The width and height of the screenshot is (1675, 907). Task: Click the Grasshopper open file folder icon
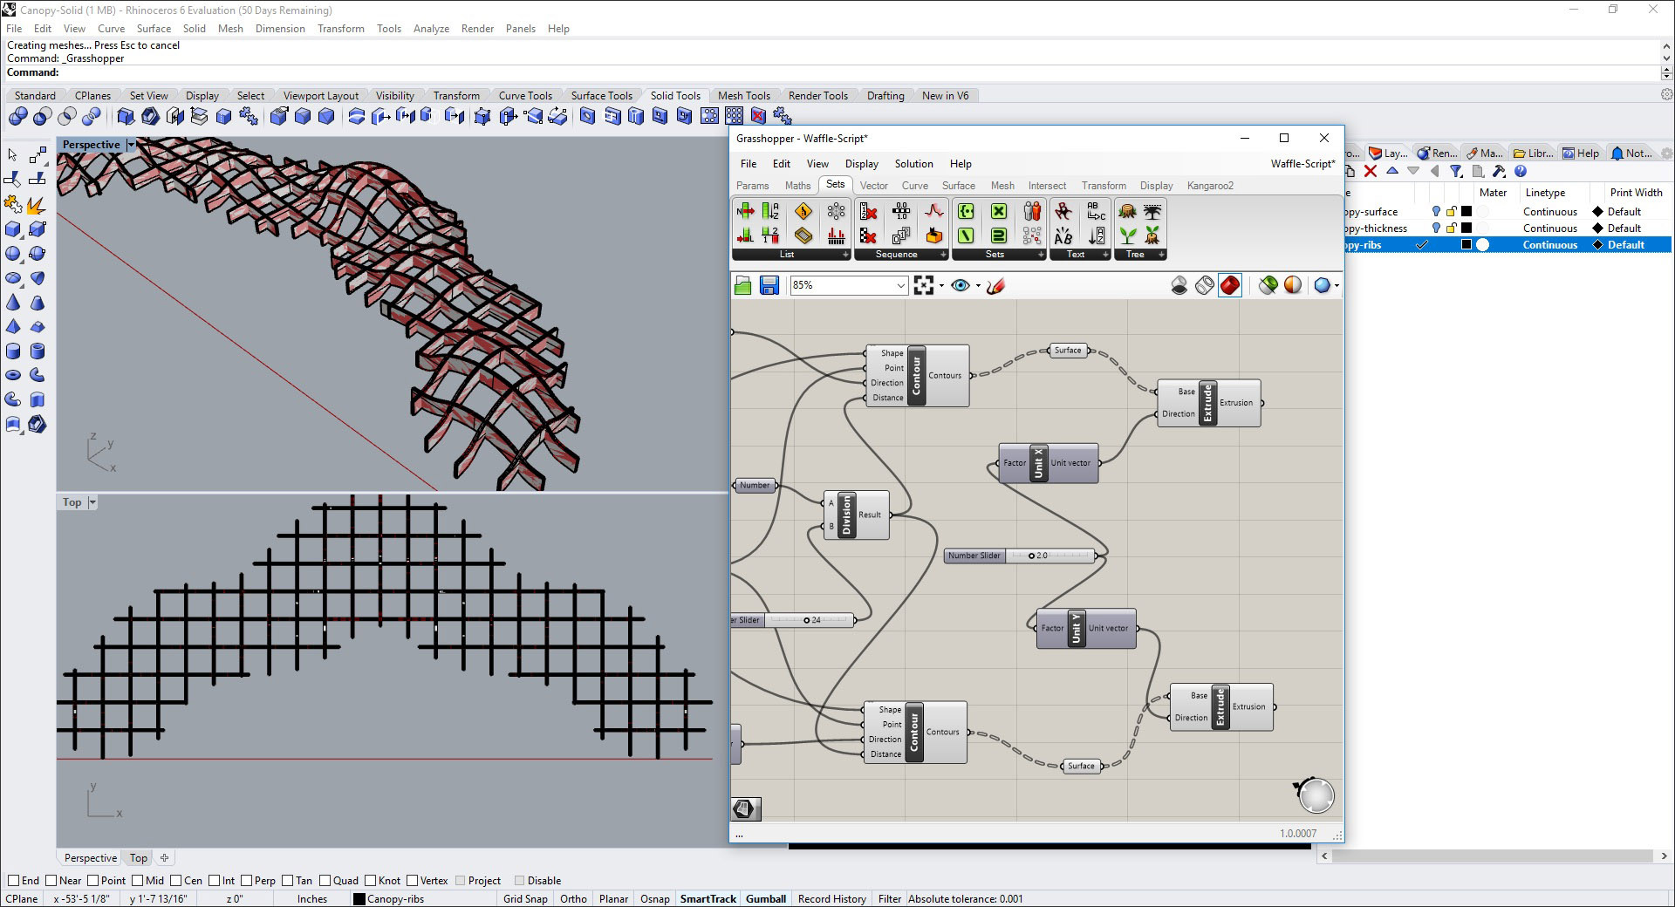tap(743, 286)
